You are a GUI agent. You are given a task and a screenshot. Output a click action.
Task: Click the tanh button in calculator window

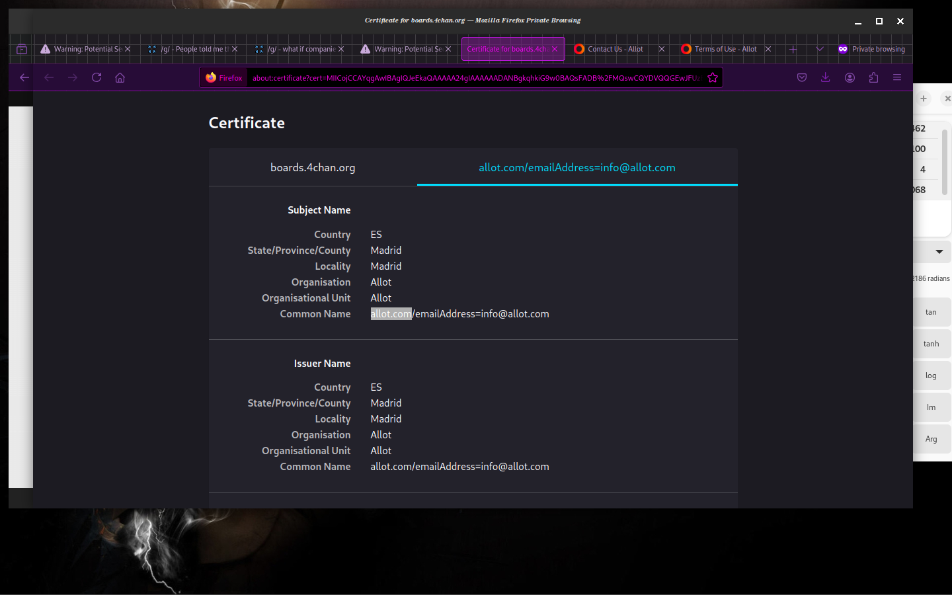pyautogui.click(x=932, y=344)
